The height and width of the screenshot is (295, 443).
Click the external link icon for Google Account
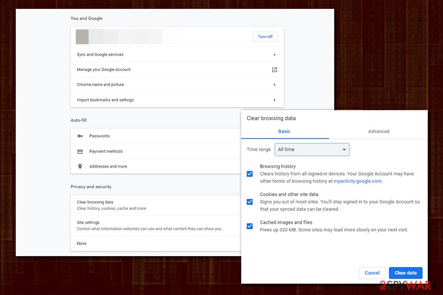point(274,69)
